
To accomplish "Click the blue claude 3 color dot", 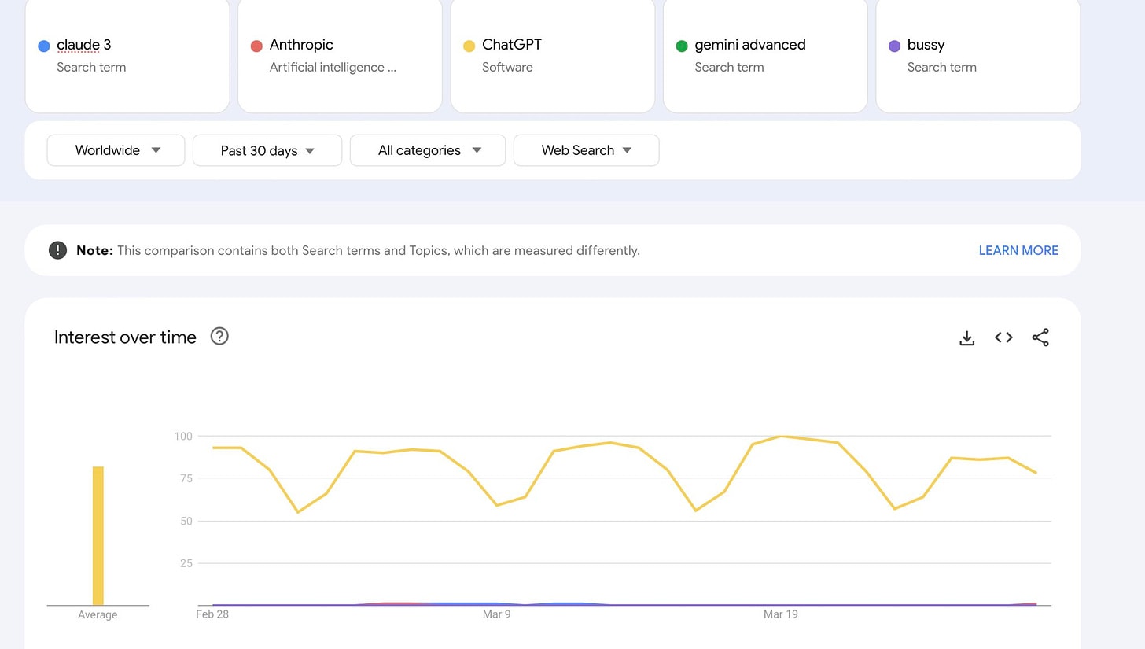I will [x=44, y=46].
